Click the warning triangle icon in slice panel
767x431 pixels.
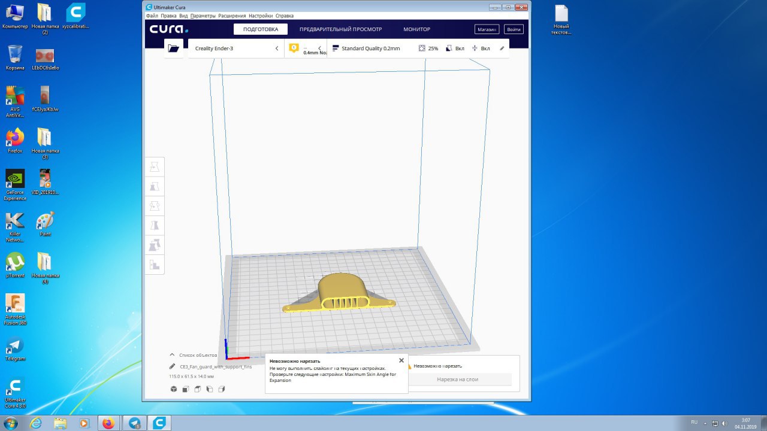409,366
